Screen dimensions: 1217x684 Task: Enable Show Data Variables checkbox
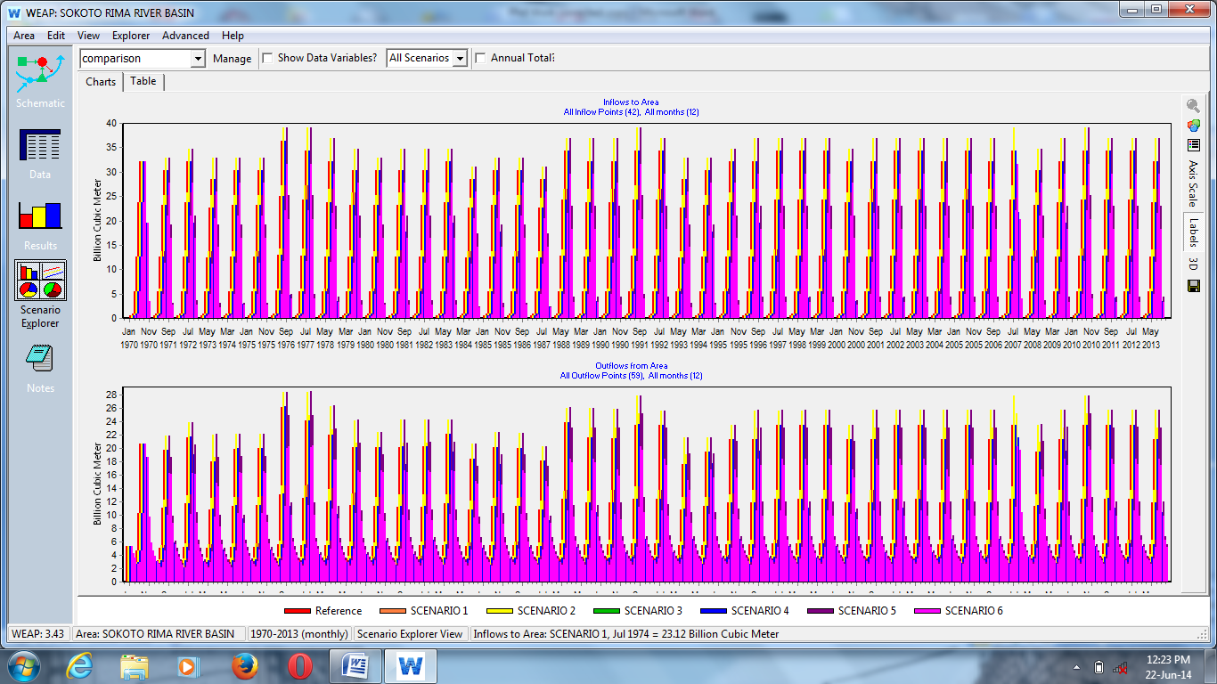(x=268, y=59)
